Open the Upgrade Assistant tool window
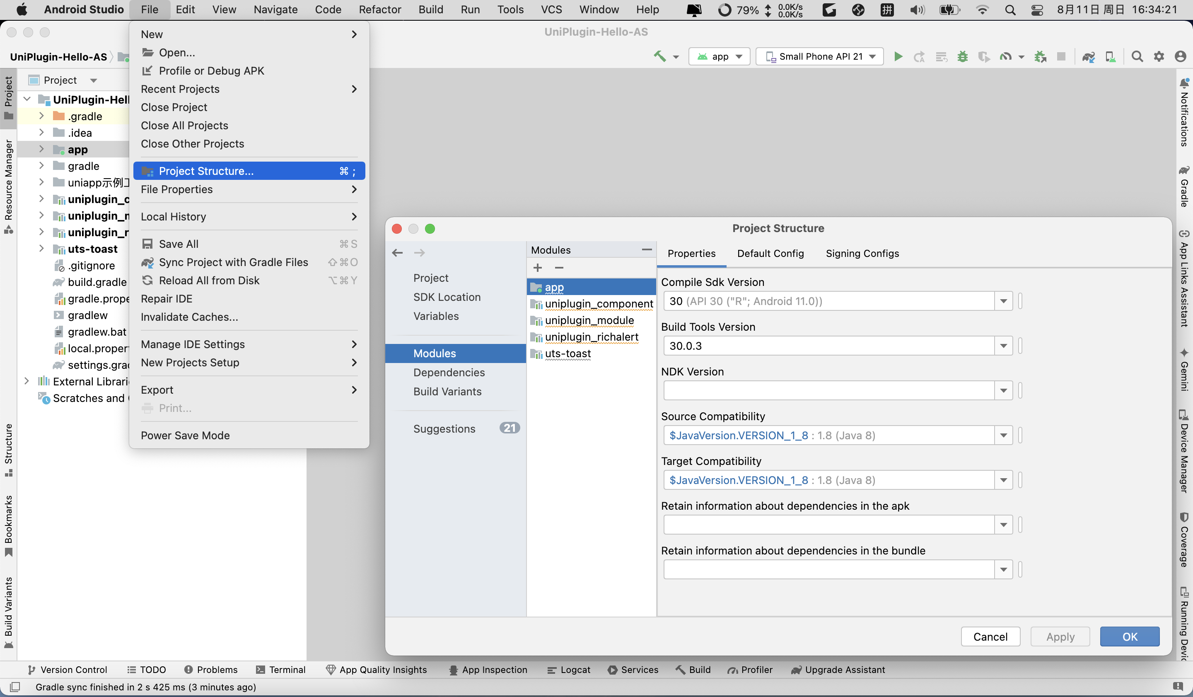Viewport: 1193px width, 697px height. (838, 670)
